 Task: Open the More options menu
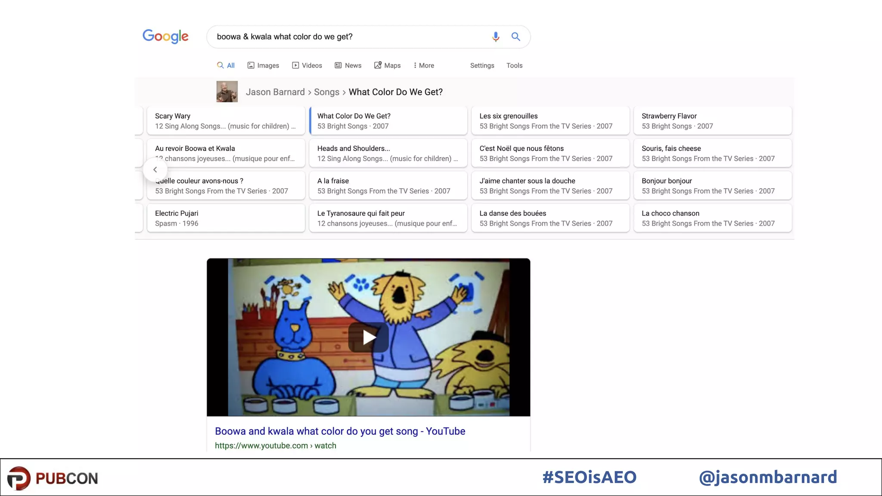coord(423,65)
